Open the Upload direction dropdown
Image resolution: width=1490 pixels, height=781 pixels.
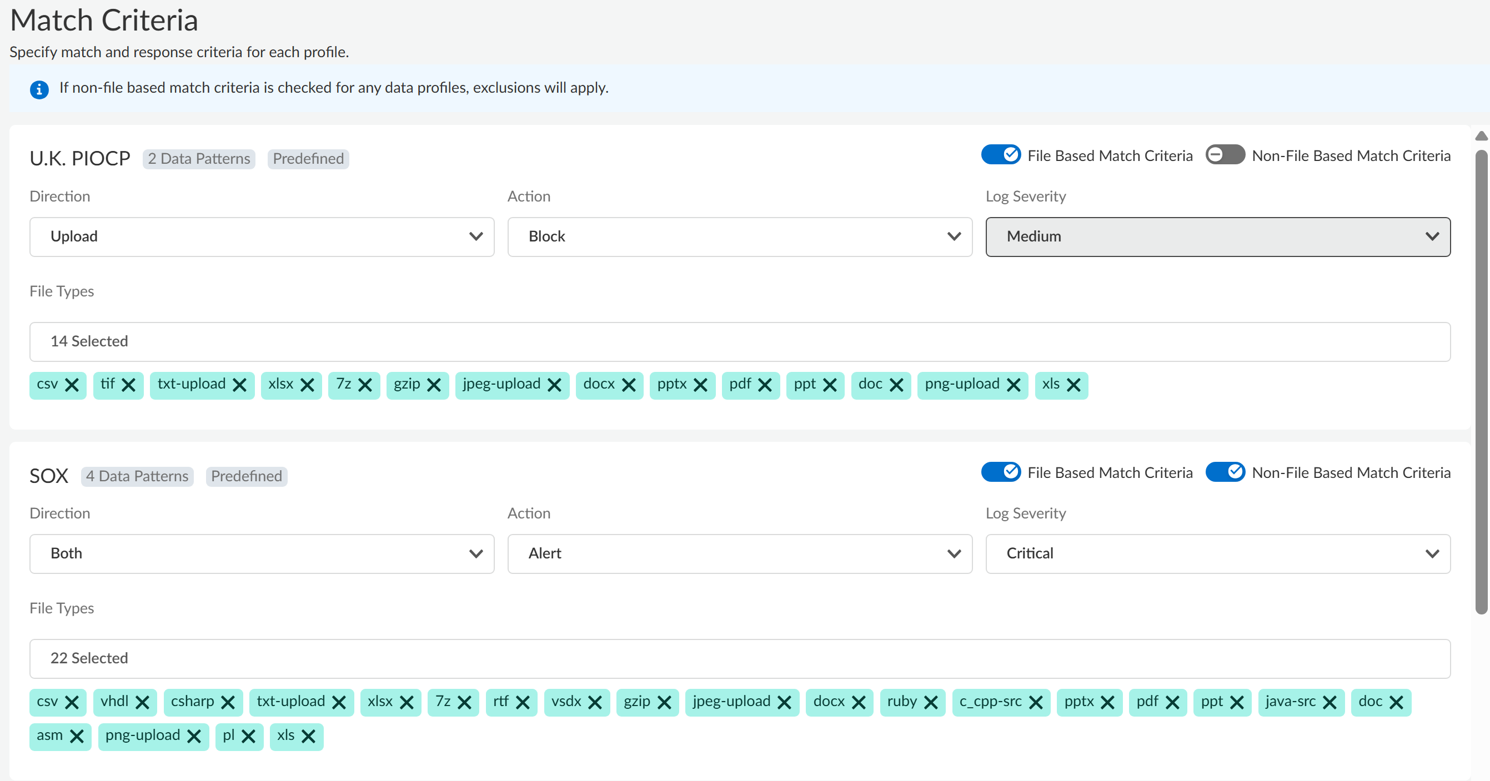(x=262, y=236)
